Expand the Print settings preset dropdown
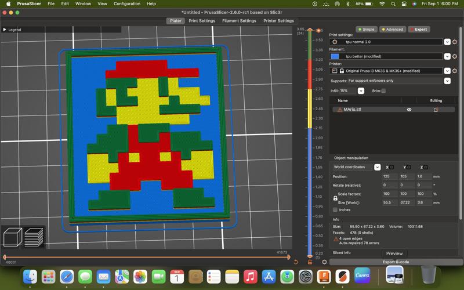The height and width of the screenshot is (290, 464). 447,42
